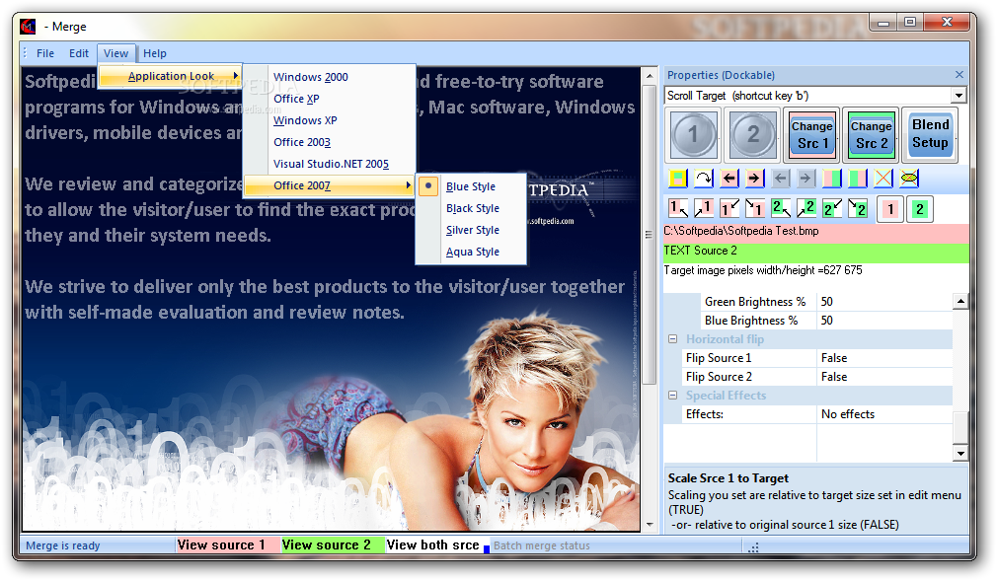Choose Silver Style from the submenu
Screen dimensions: 997x581
coord(473,230)
